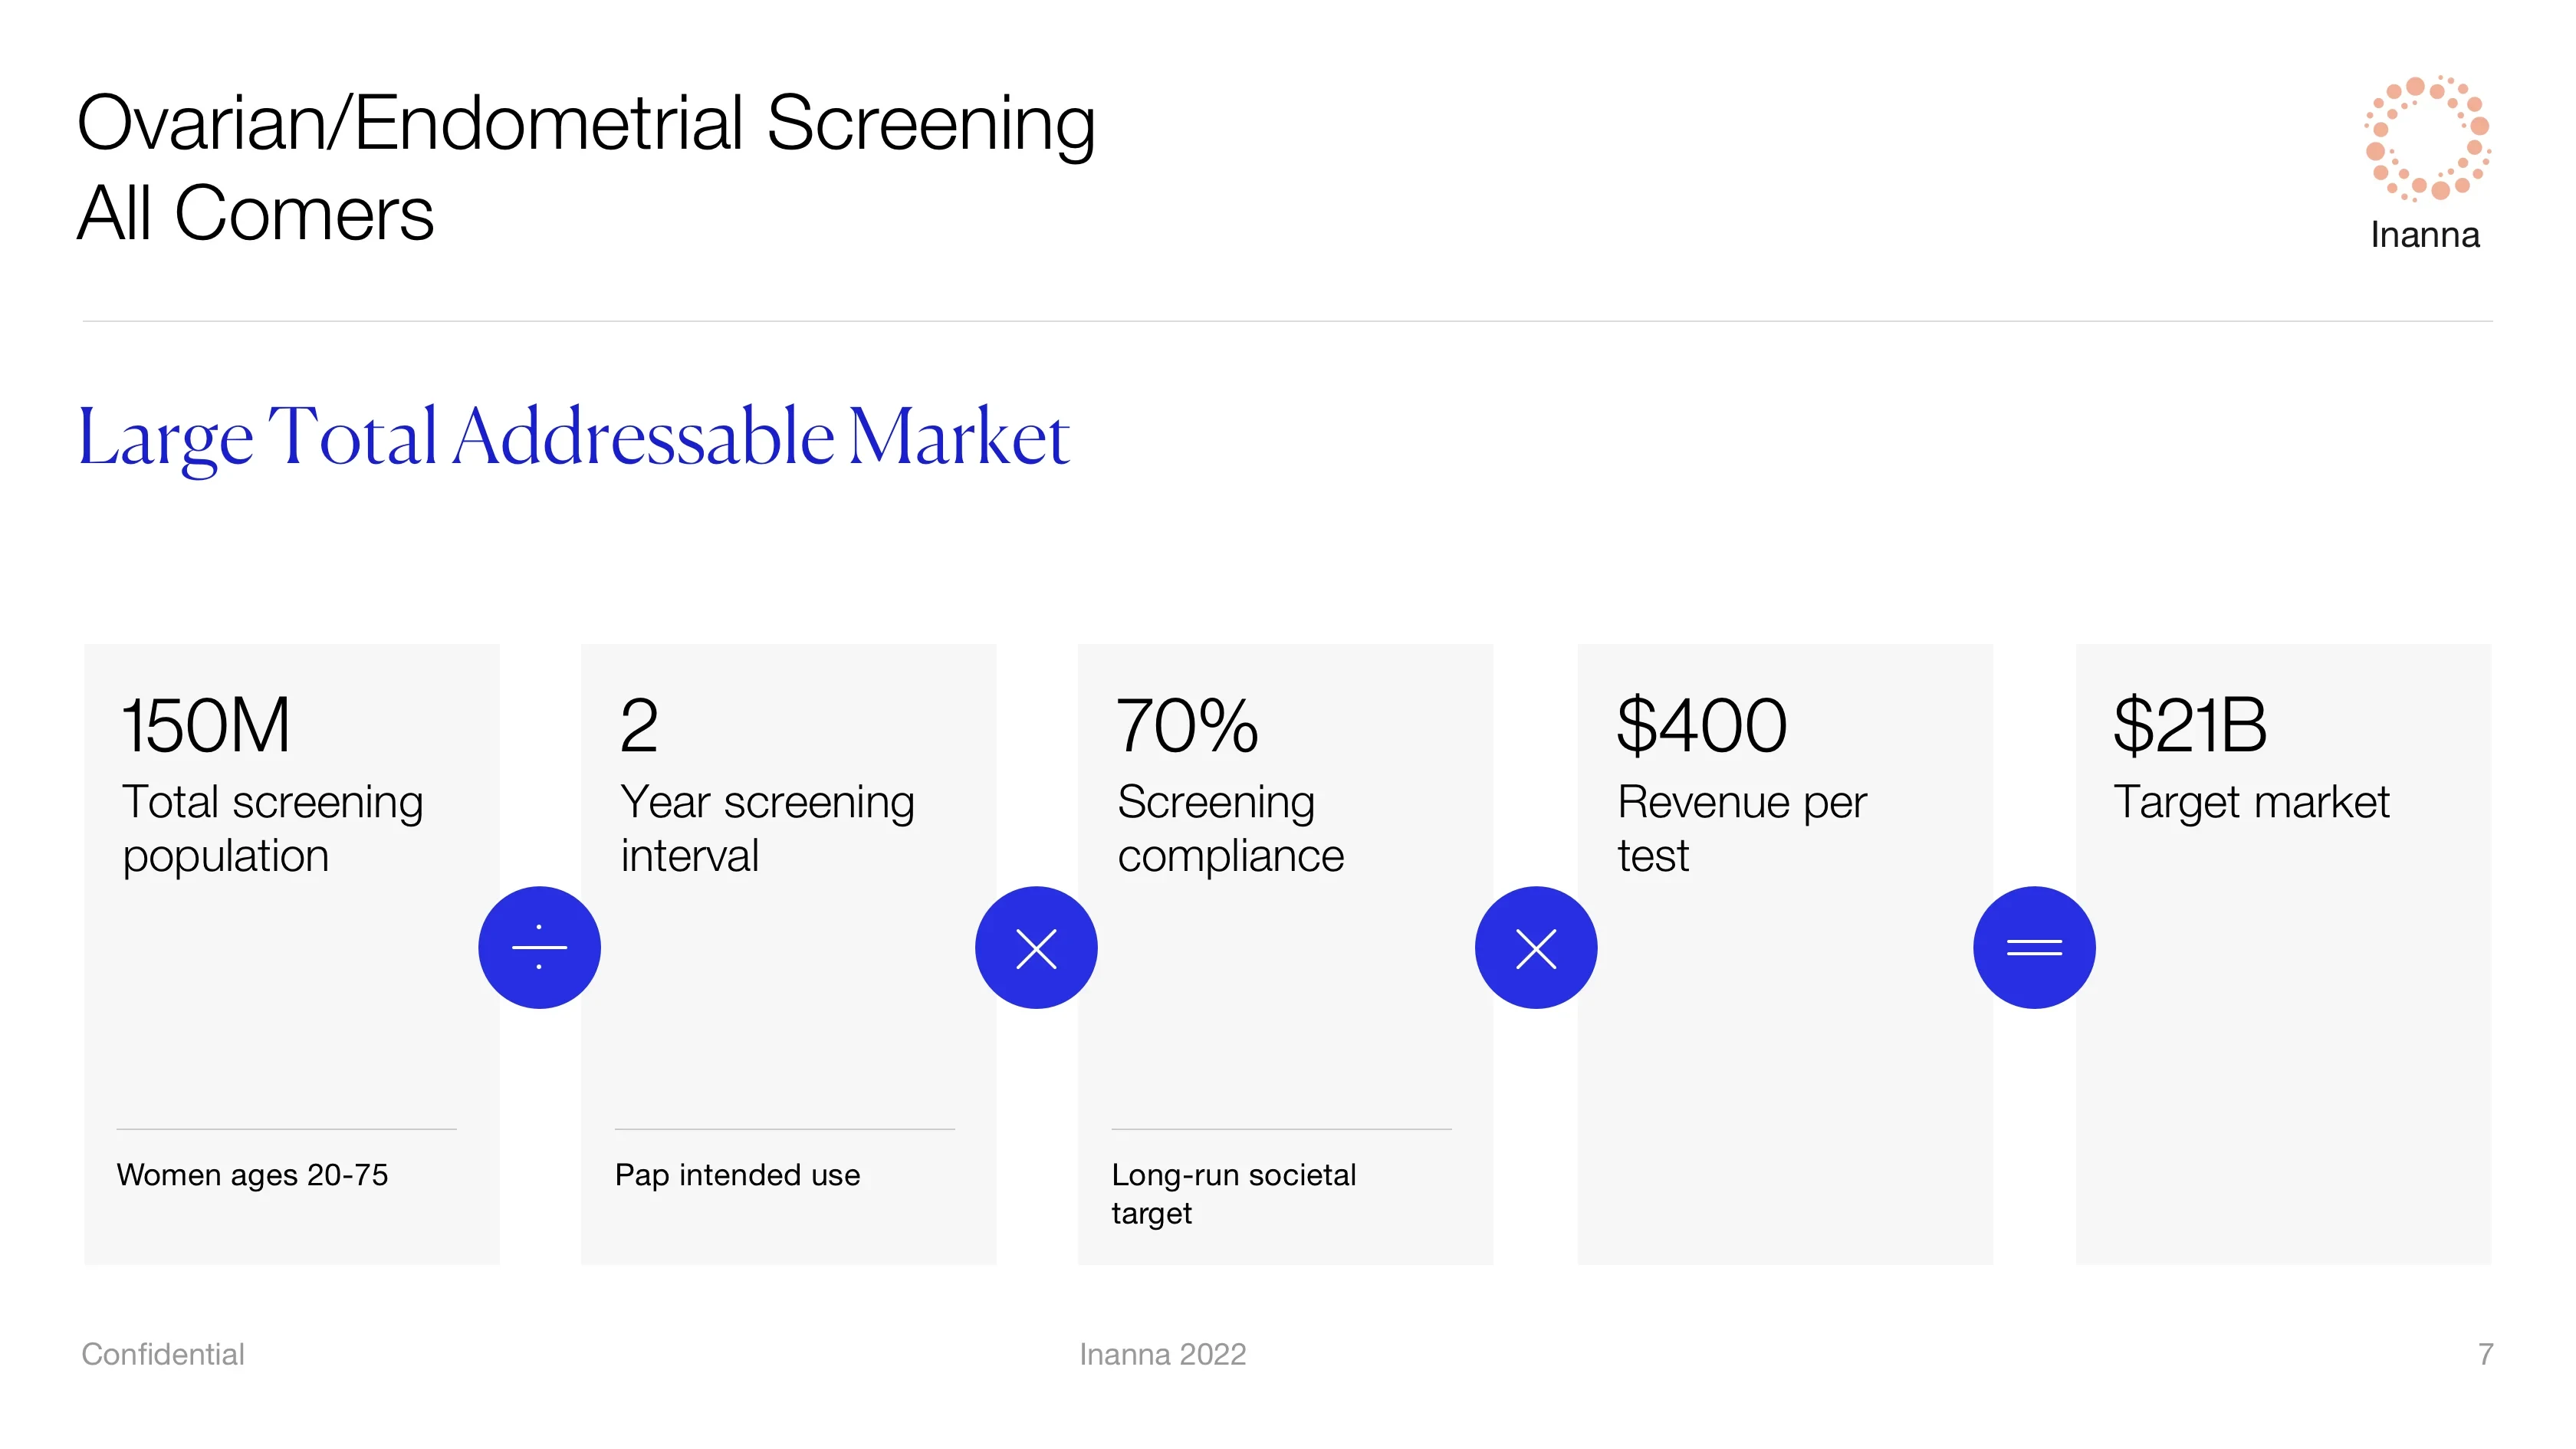
Task: Click the $400 revenue per test value
Action: click(1702, 725)
